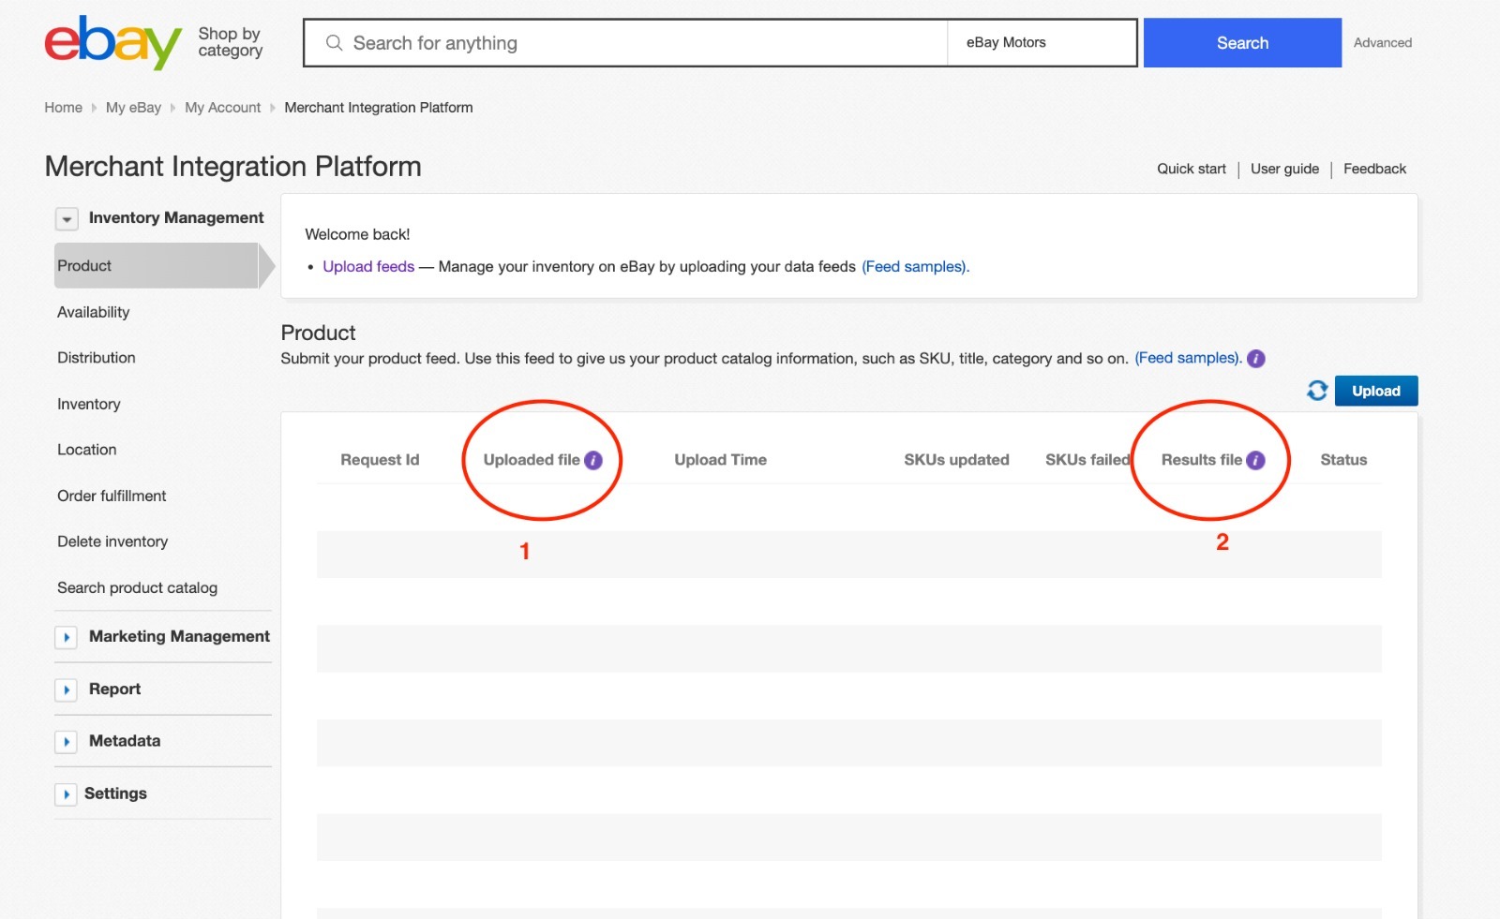Click info icon after Feed samples description
Screen dimensions: 1500x919
click(x=1256, y=359)
